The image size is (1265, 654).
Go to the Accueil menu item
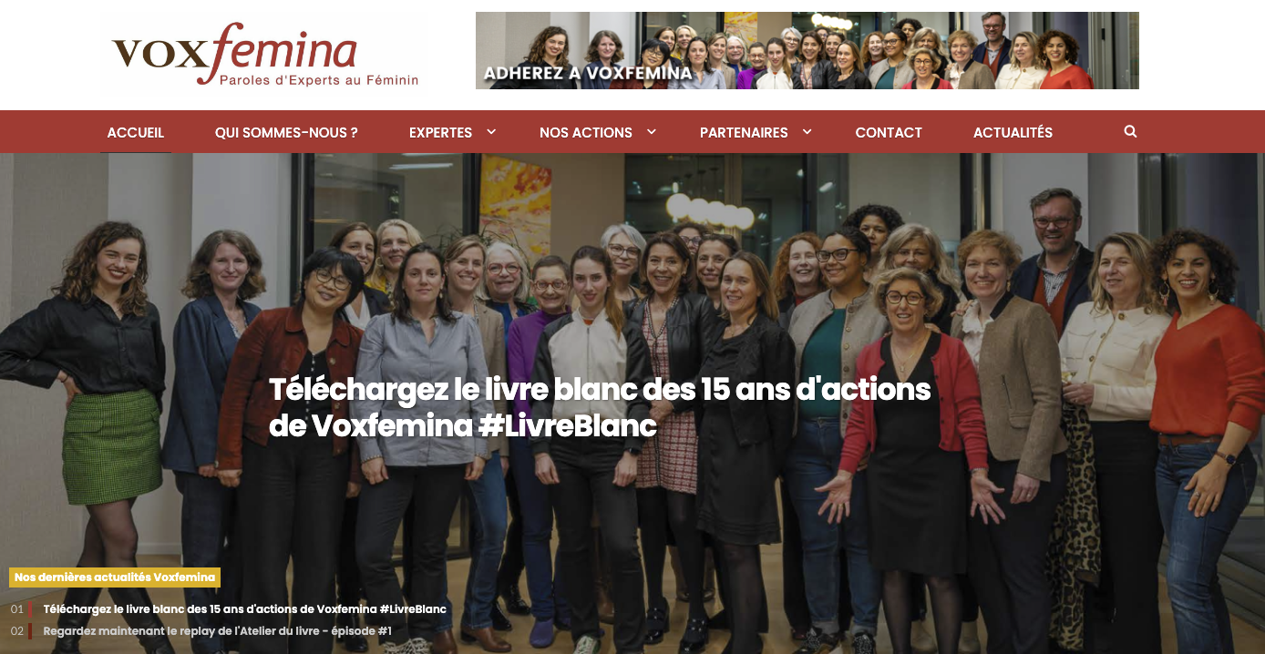(136, 132)
